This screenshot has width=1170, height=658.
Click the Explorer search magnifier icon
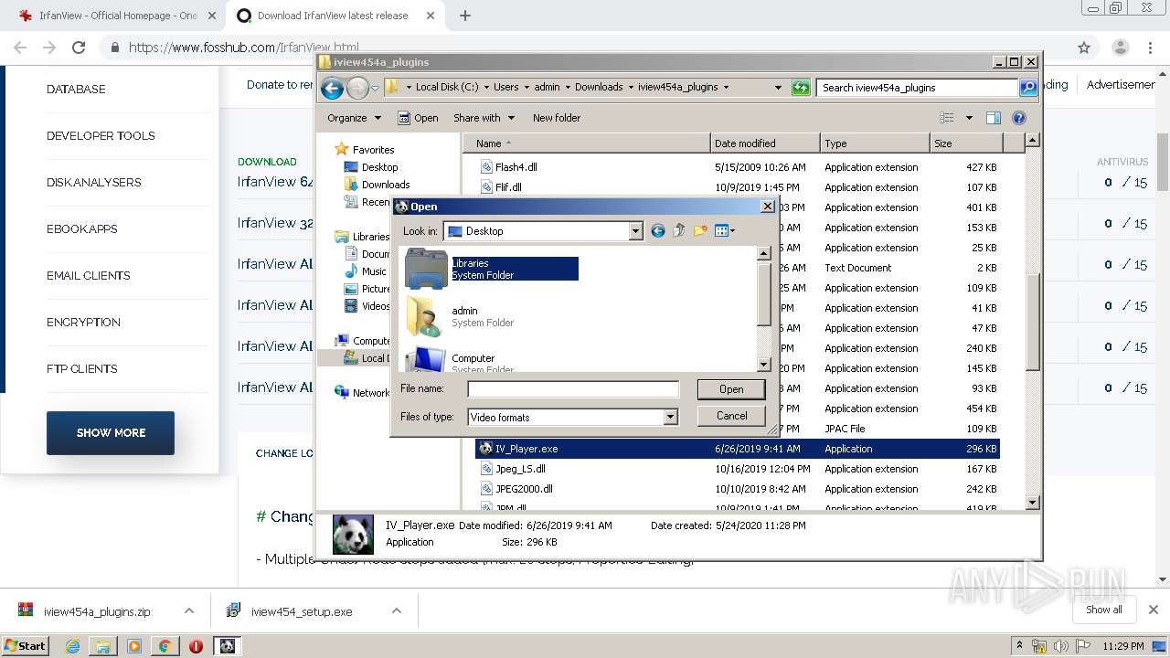pyautogui.click(x=1028, y=88)
